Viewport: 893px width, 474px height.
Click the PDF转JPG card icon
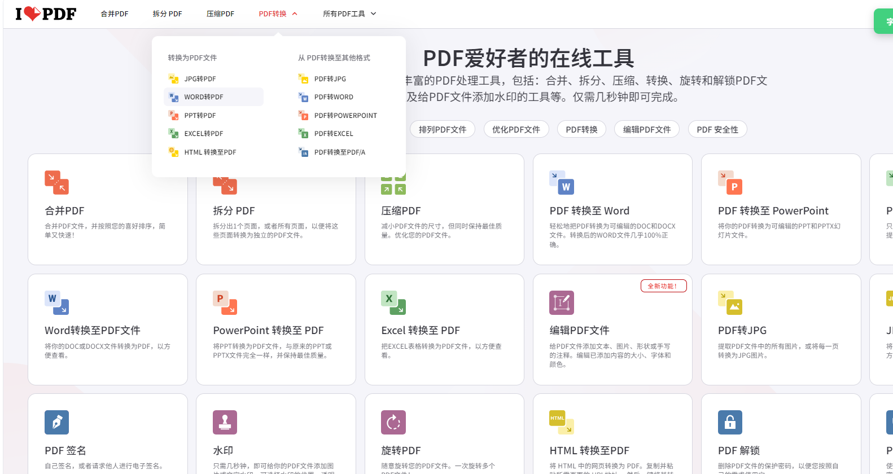point(730,302)
